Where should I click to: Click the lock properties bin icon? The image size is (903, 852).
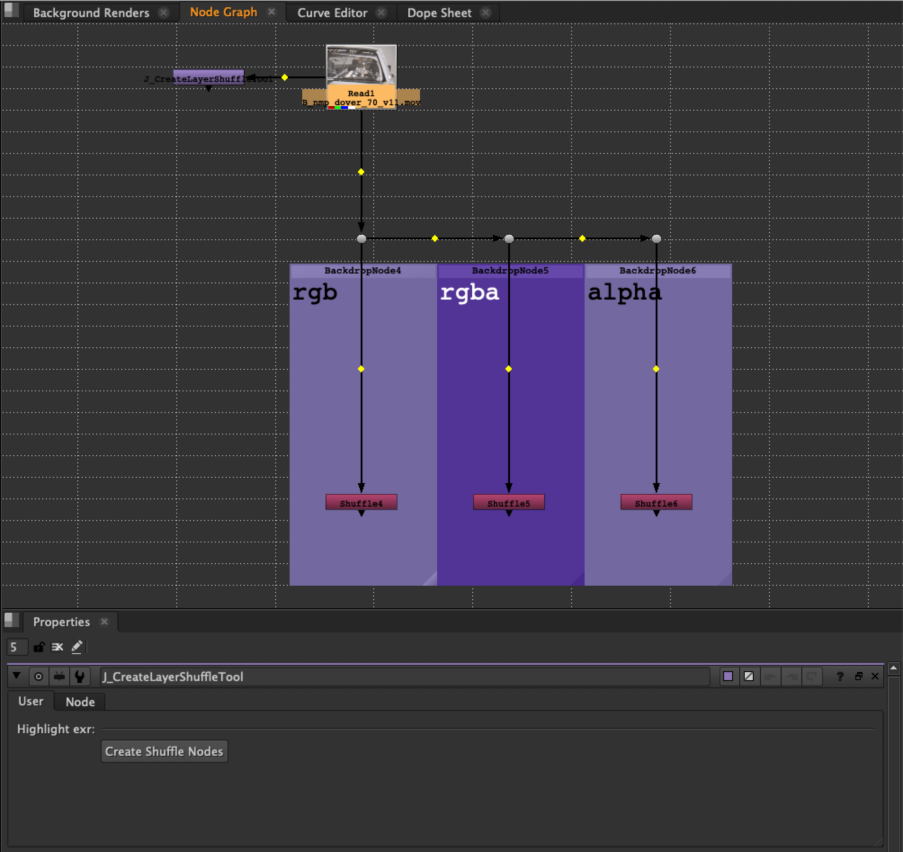[x=39, y=647]
